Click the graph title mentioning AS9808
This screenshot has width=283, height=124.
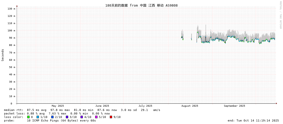coord(141,5)
